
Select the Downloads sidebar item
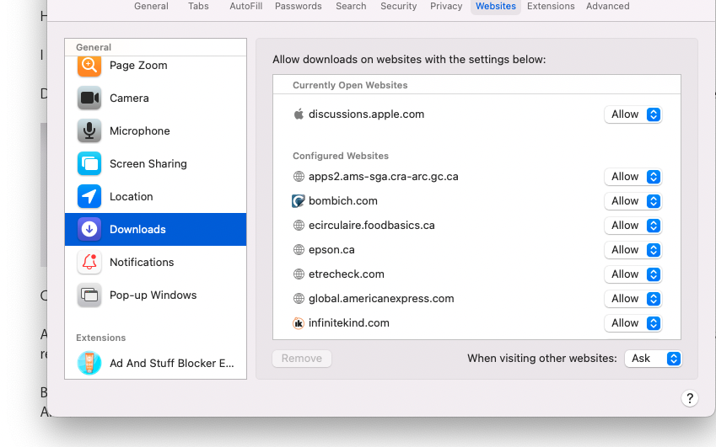tap(155, 230)
